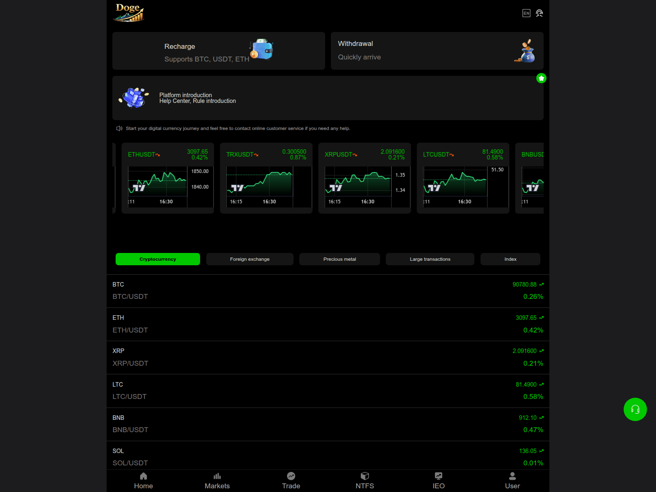Click trend arrow next to SOL price 136.05
The width and height of the screenshot is (656, 492).
pyautogui.click(x=541, y=451)
